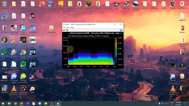
Task: Open the Far Cry 3 Dx 11 shortcut
Action: point(33,66)
